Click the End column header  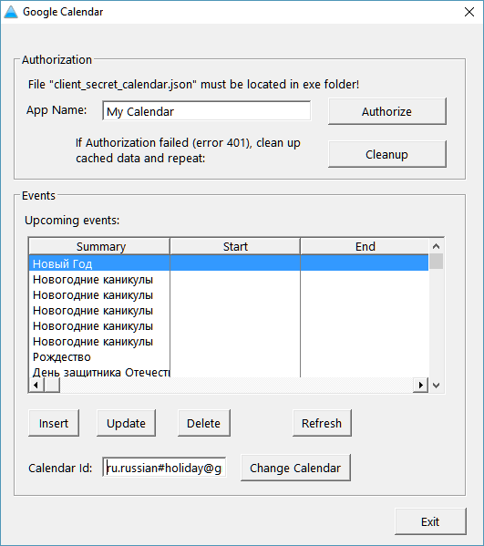(x=365, y=246)
